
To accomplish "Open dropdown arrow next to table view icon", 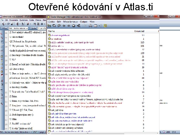I will pos(99,26).
